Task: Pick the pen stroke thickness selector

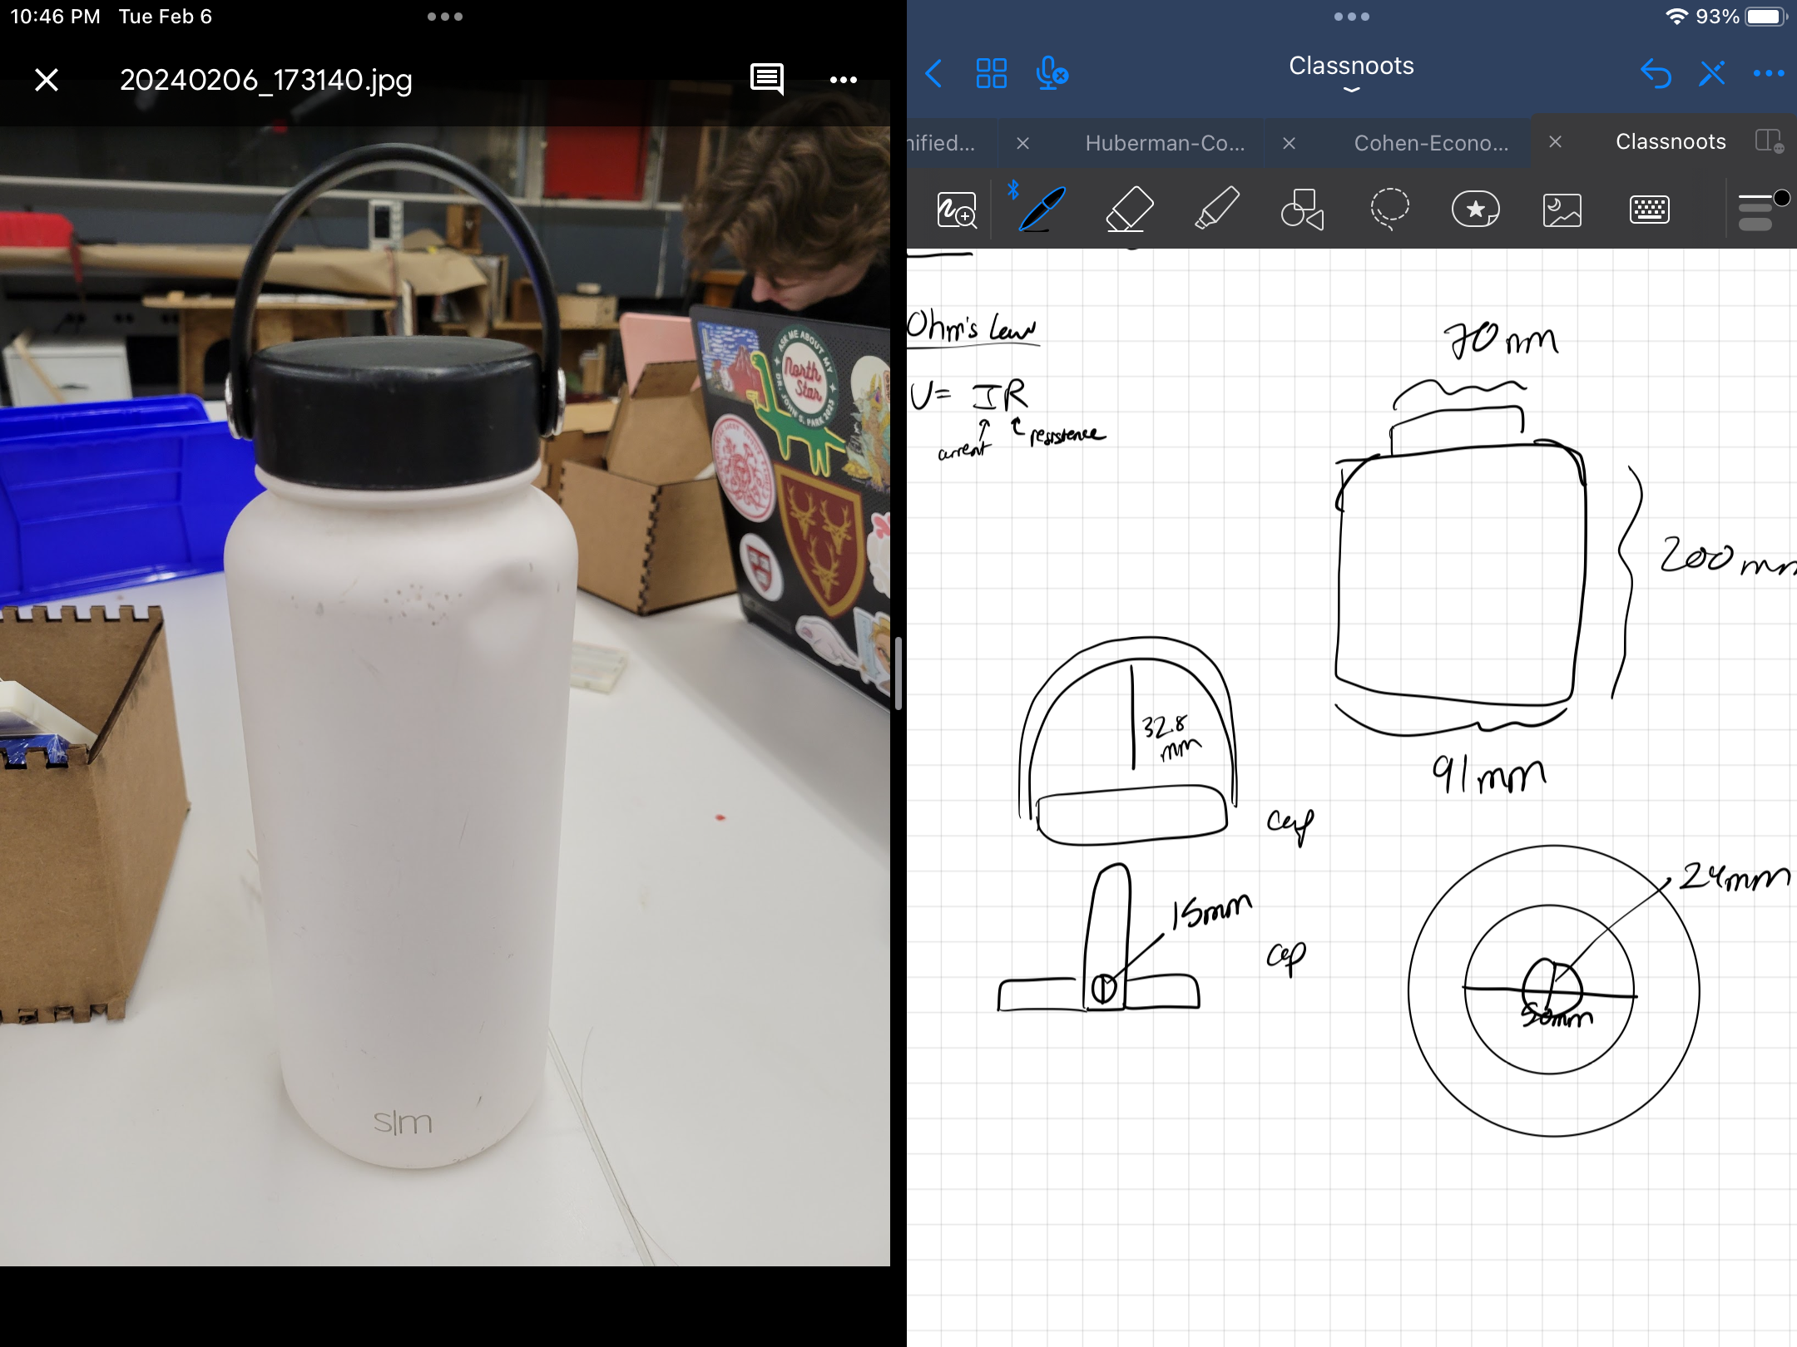Action: (x=1757, y=211)
